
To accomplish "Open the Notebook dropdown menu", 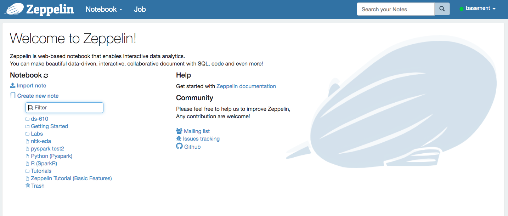I will pos(104,9).
